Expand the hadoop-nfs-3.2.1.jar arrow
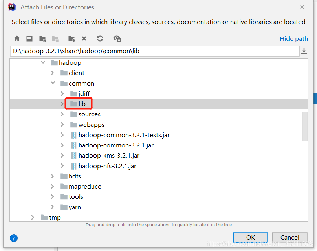Viewport: 317px width, 251px height. tap(62, 166)
